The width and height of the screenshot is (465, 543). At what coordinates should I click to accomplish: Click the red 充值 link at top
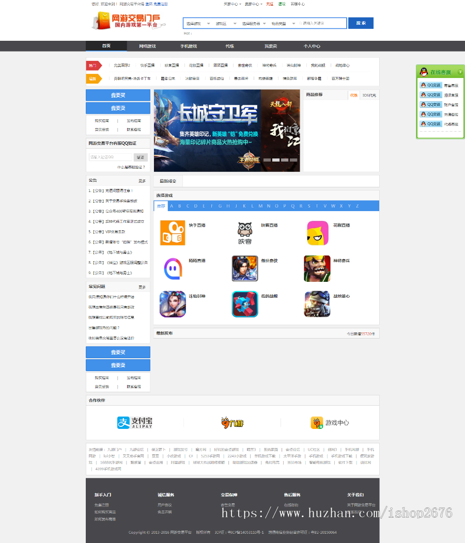(x=270, y=4)
